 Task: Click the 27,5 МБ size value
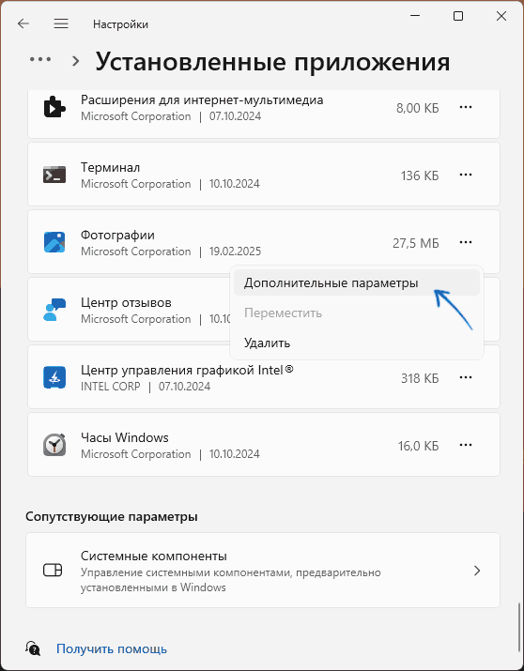(416, 243)
